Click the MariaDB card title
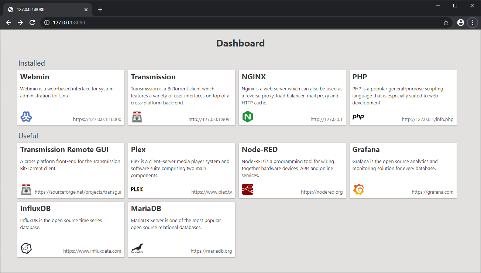The image size is (481, 273). pyautogui.click(x=146, y=208)
